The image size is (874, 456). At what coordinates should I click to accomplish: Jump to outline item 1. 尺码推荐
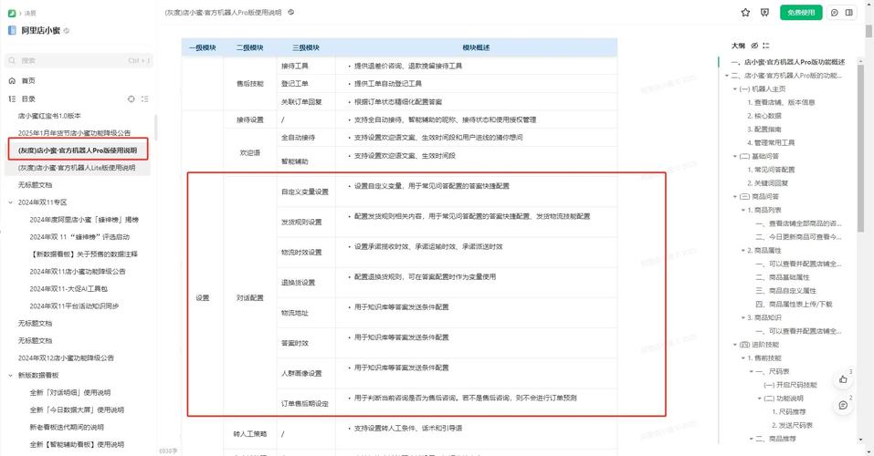point(789,412)
